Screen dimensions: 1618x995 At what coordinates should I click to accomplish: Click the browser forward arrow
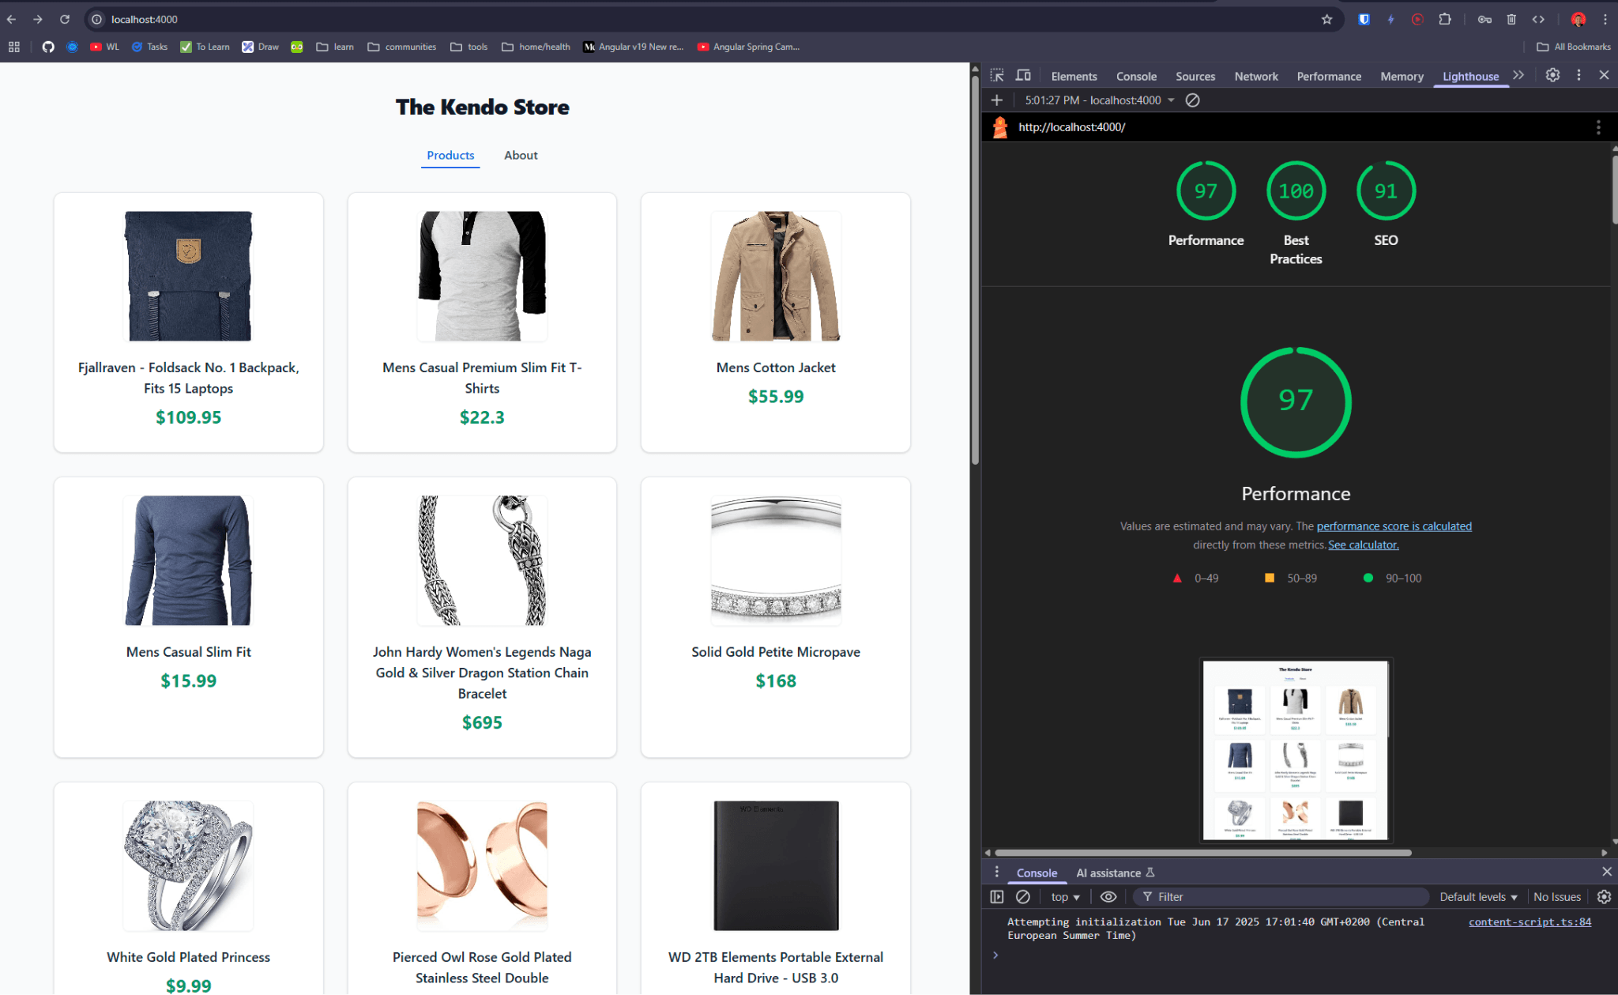38,19
